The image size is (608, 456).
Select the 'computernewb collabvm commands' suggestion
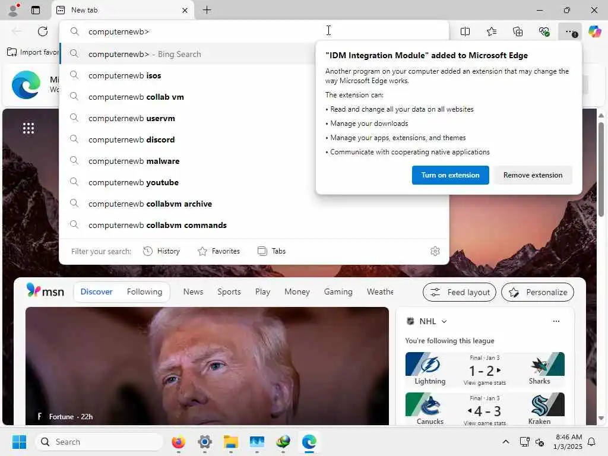click(254, 225)
